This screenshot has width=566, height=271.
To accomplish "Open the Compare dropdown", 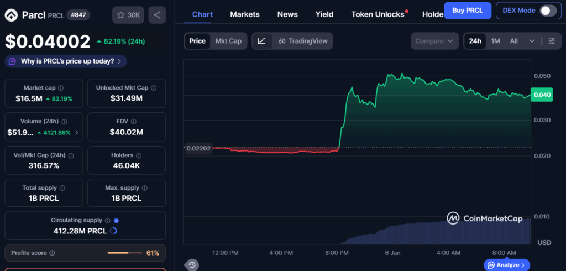I will [435, 41].
